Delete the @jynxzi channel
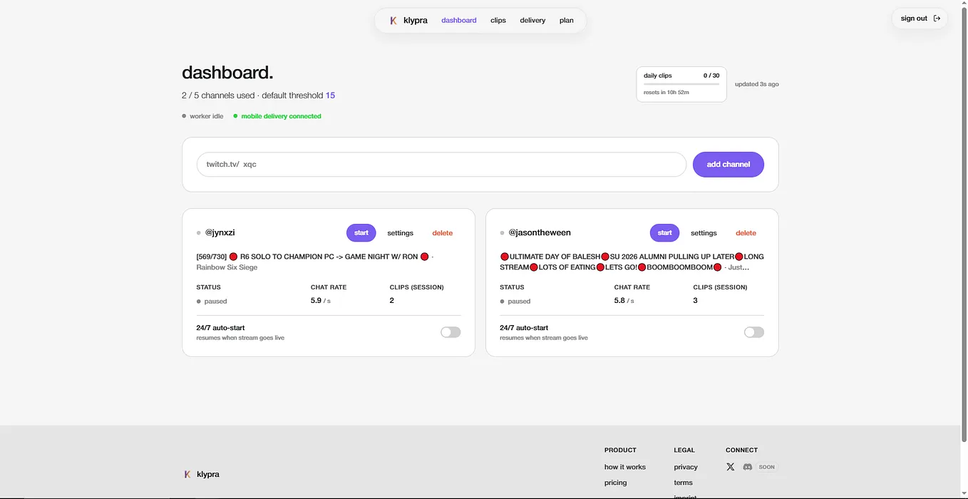 click(443, 233)
